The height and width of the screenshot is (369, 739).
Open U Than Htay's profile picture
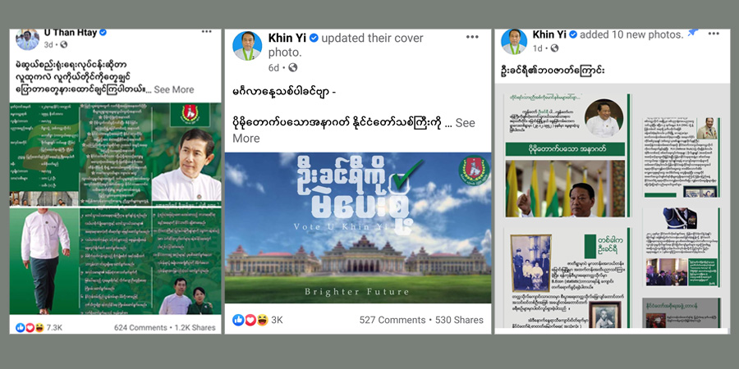(x=27, y=39)
